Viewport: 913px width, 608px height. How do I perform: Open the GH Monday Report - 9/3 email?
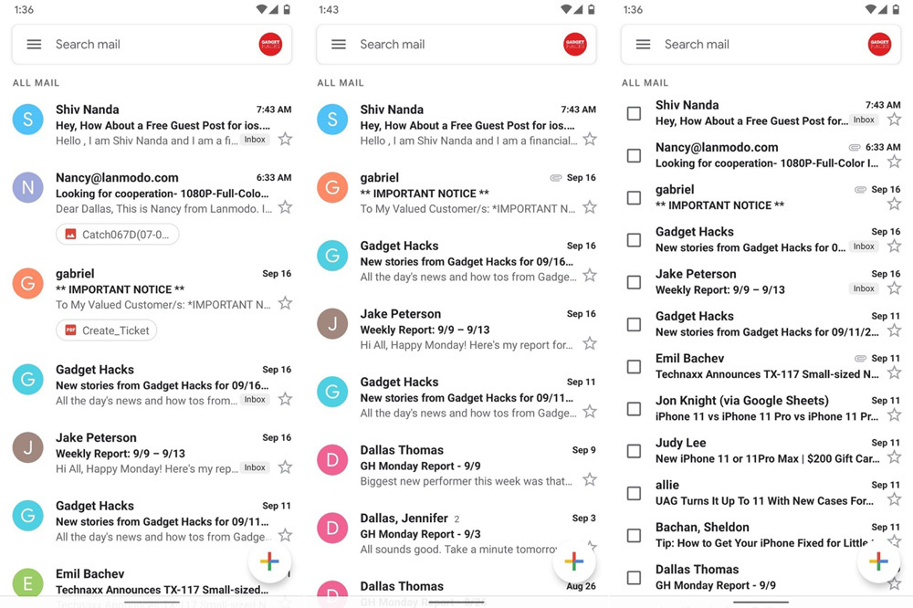click(456, 534)
